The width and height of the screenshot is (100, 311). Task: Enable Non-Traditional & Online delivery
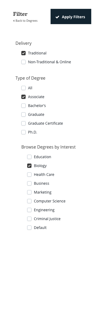pos(23,62)
